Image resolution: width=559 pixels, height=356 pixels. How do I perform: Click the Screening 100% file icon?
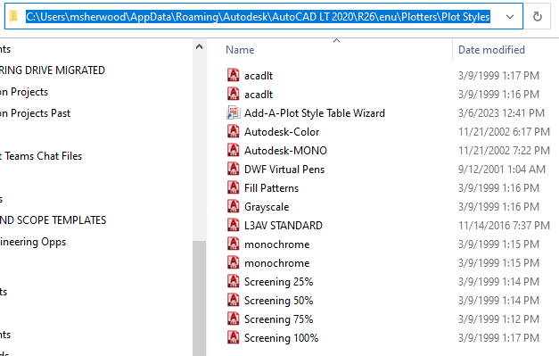(x=234, y=337)
